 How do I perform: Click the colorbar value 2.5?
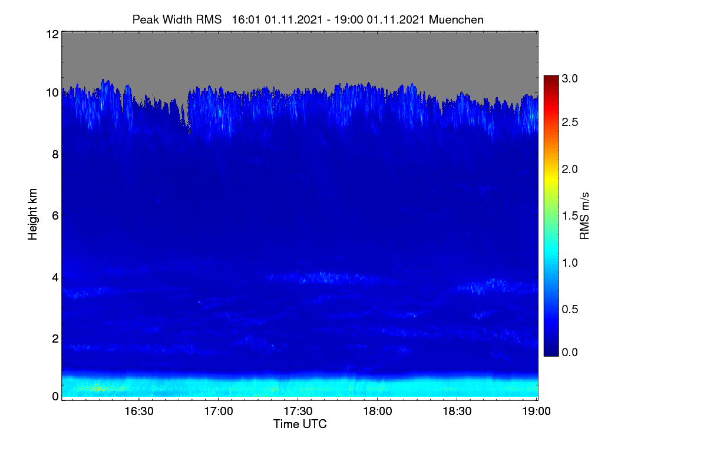570,122
